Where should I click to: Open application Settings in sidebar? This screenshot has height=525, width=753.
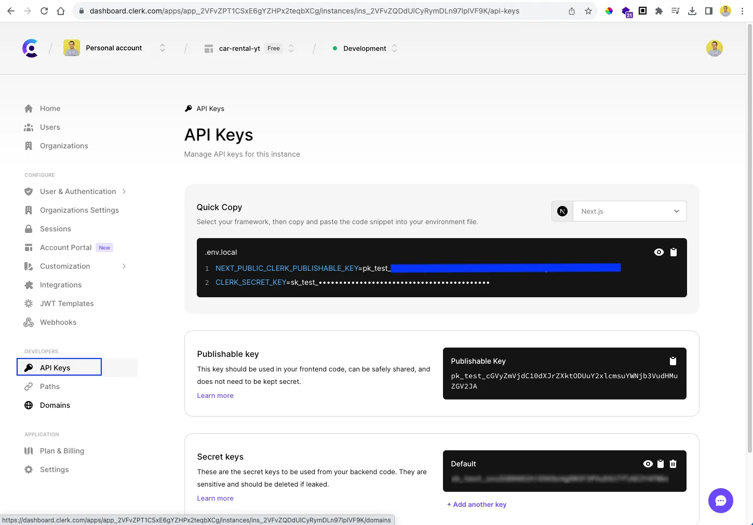point(55,469)
